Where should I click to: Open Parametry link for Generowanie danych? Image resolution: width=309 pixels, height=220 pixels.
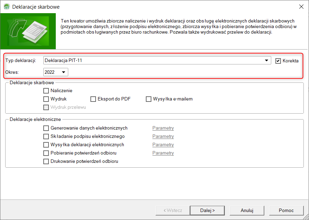point(163,128)
